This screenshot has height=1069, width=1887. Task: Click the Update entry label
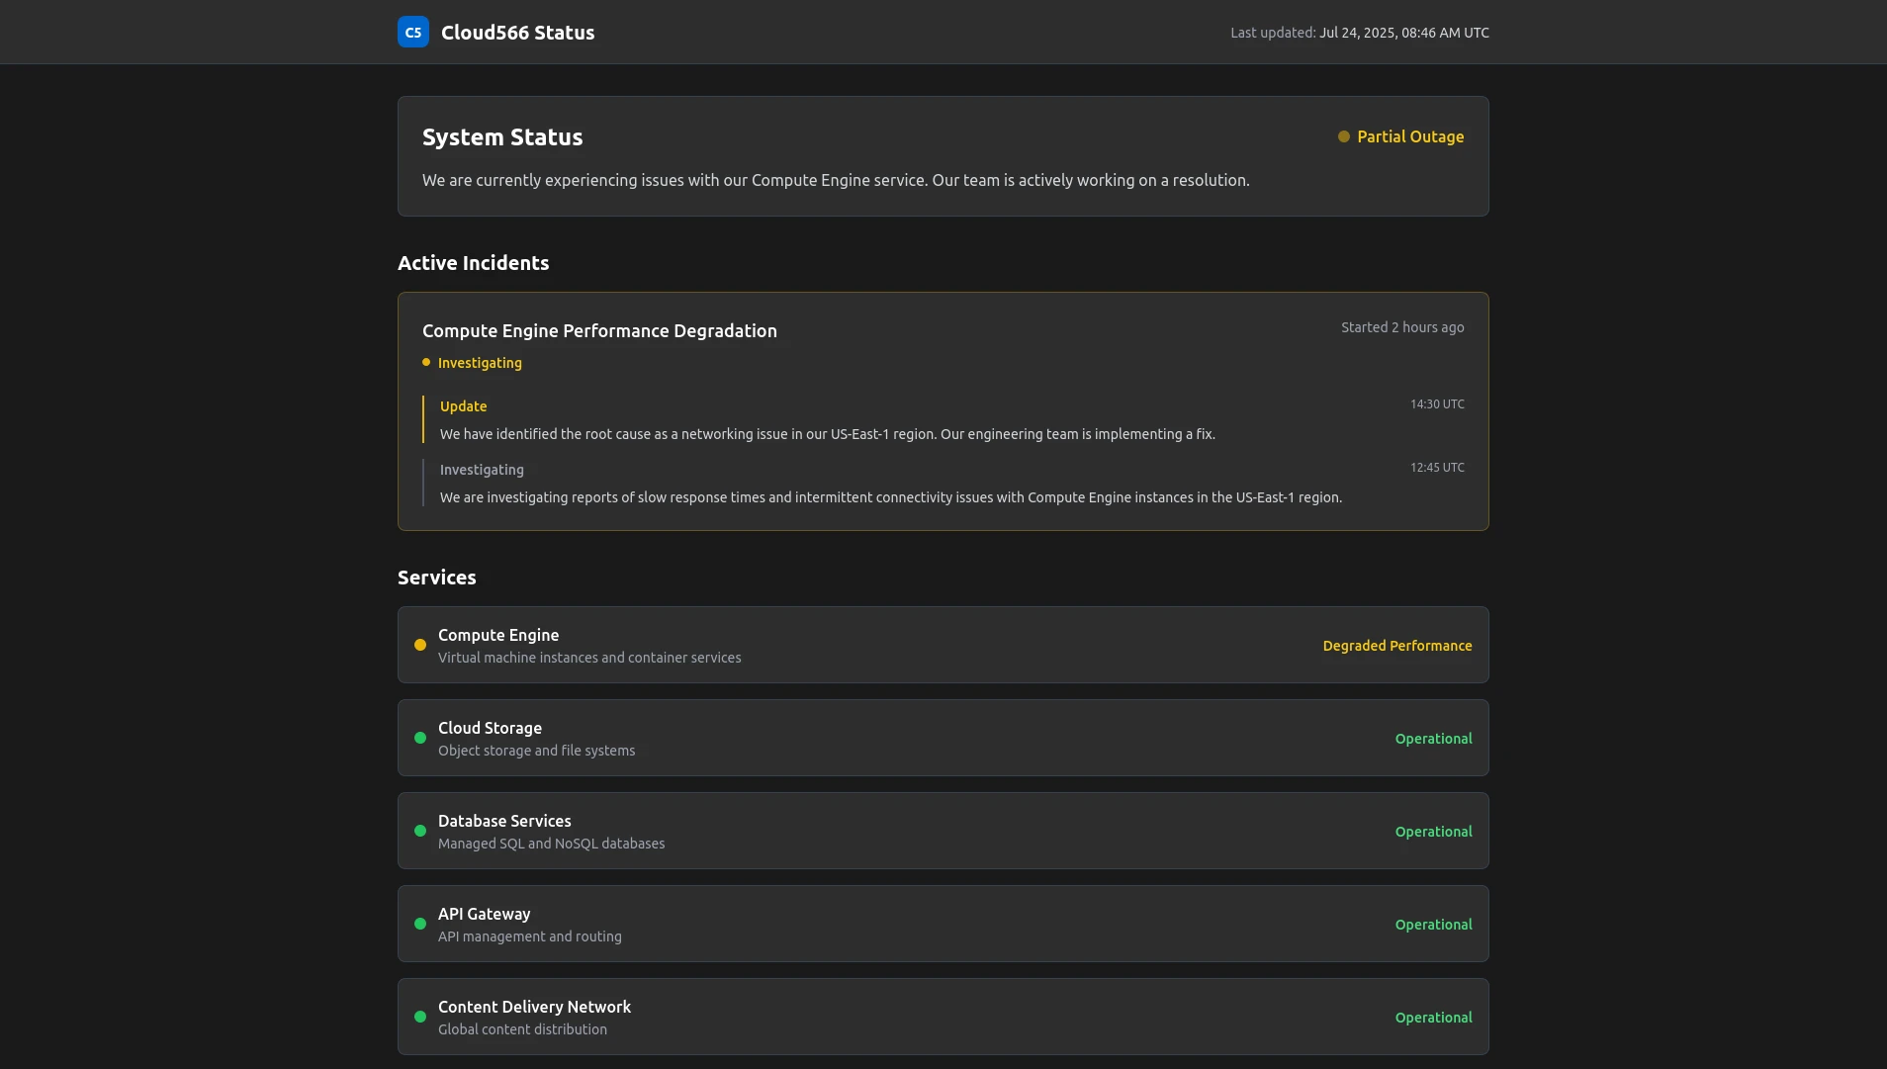click(x=463, y=406)
